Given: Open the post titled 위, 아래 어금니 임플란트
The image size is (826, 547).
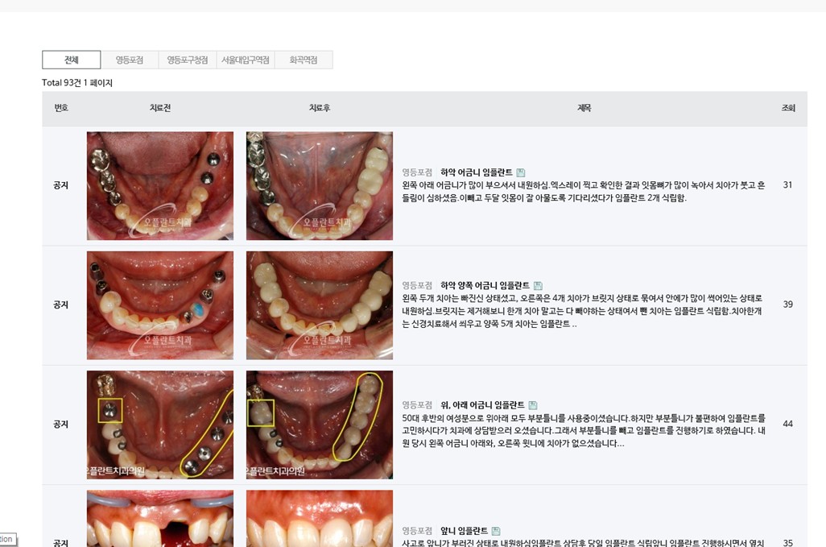Looking at the screenshot, I should [482, 404].
